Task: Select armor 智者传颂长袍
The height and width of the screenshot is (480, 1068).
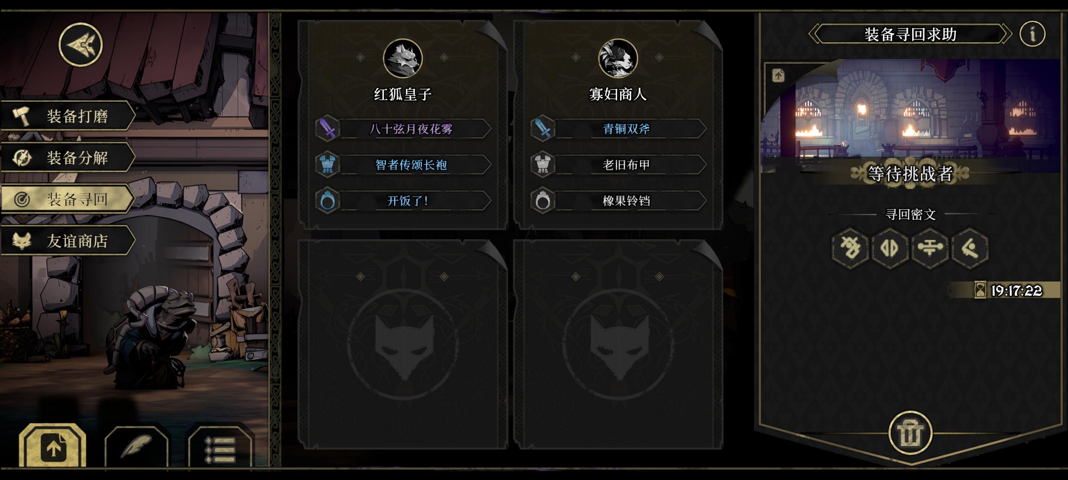Action: tap(403, 165)
